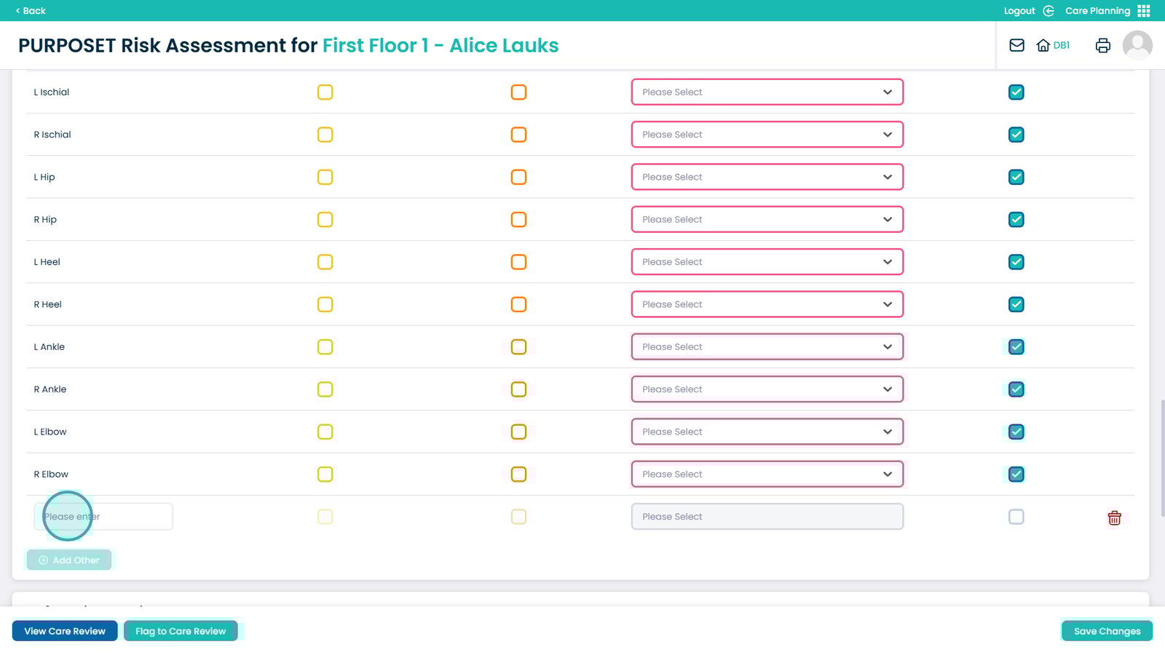This screenshot has width=1165, height=655.
Task: Uncheck the teal checkbox for L Heel
Action: tap(1016, 262)
